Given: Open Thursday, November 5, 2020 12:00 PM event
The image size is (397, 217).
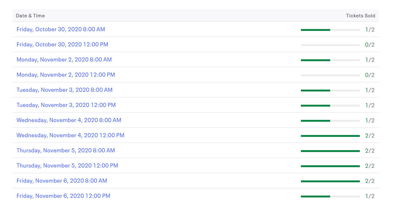Looking at the screenshot, I should 67,166.
